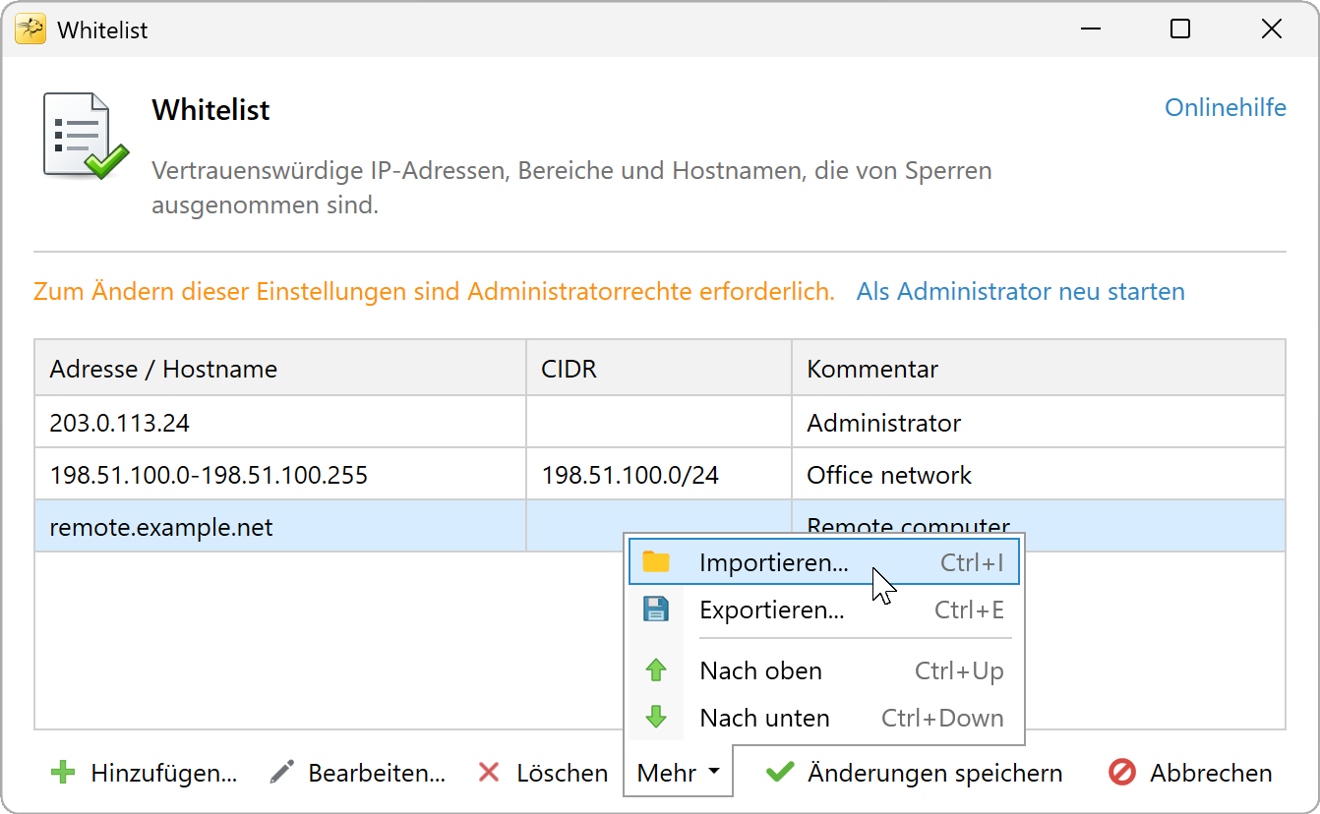1320x814 pixels.
Task: Maximize the Whitelist window
Action: (1180, 29)
